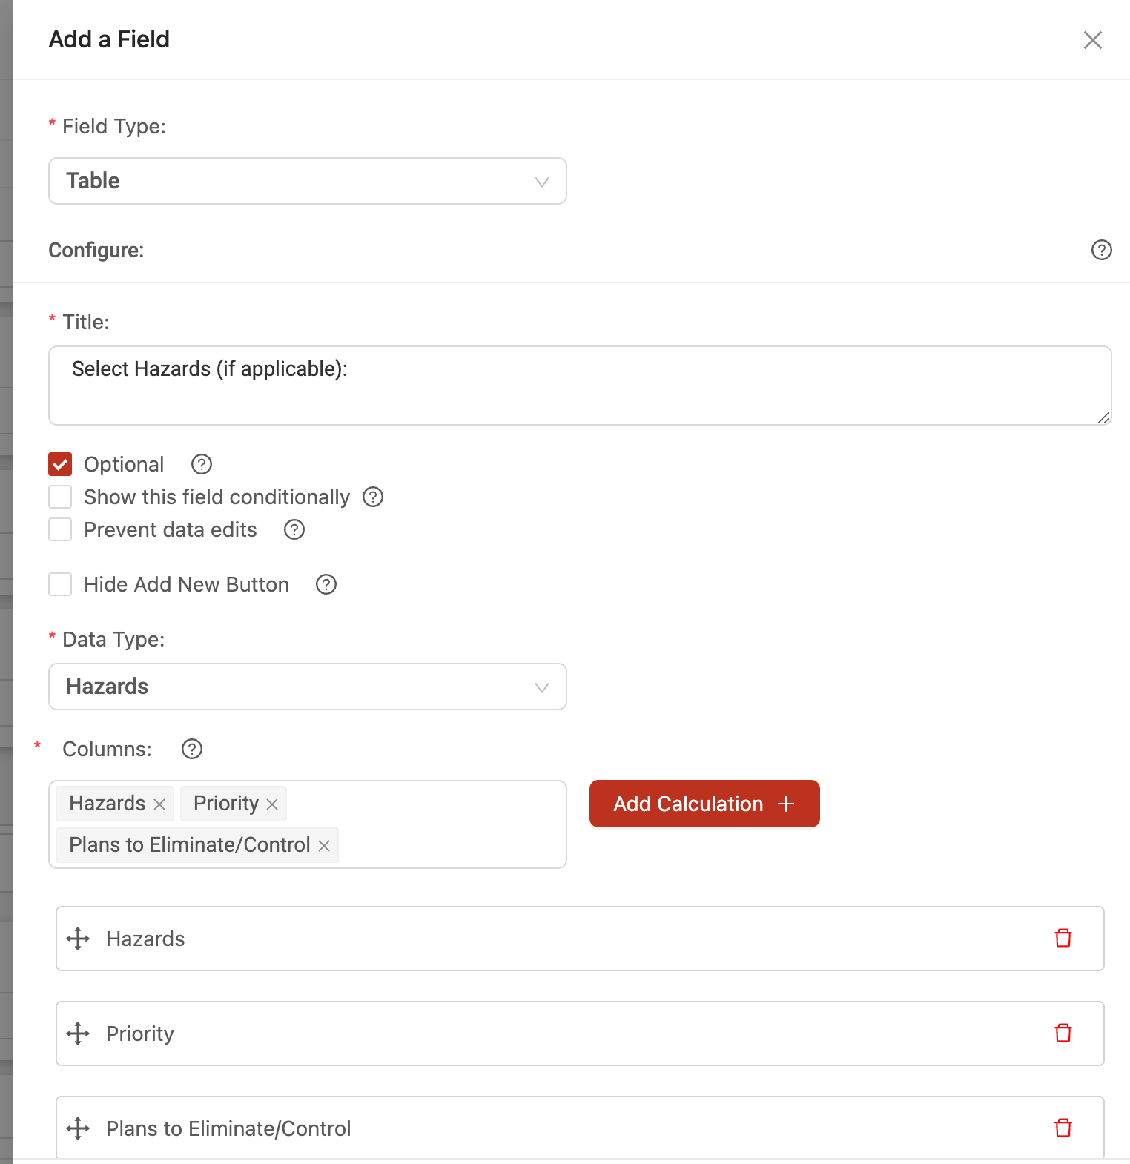Image resolution: width=1130 pixels, height=1164 pixels.
Task: Enable Show this field conditionally
Action: tap(60, 497)
